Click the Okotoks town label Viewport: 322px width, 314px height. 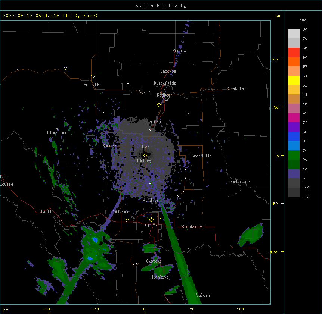pos(154,261)
